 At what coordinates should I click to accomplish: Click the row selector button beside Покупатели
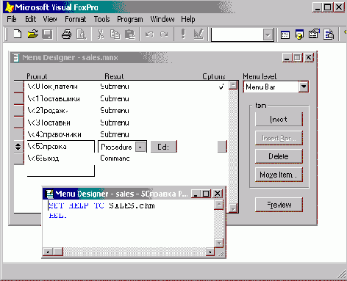pyautogui.click(x=19, y=87)
